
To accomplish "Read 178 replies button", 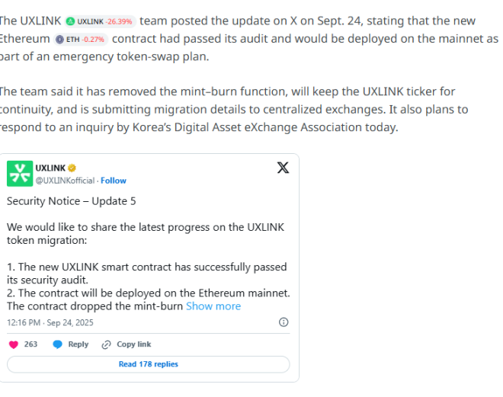I will 148,364.
